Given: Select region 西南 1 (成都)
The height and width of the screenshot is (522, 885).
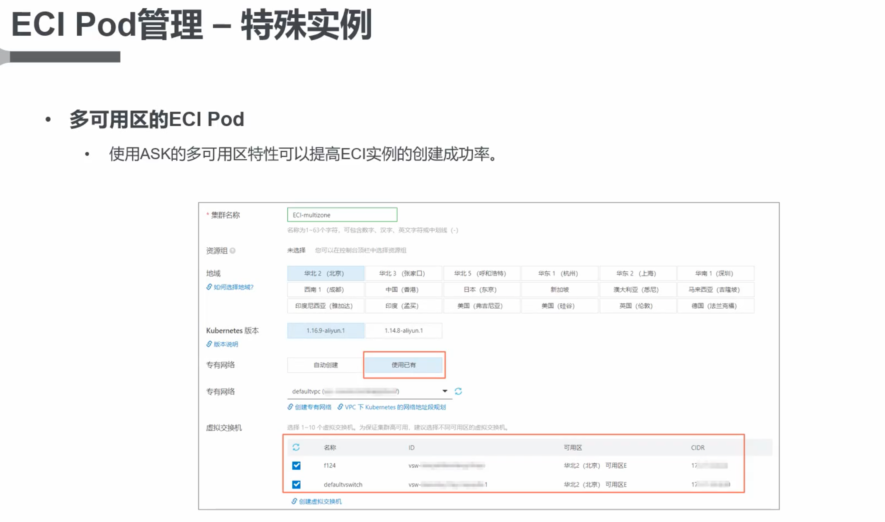Looking at the screenshot, I should pyautogui.click(x=326, y=290).
